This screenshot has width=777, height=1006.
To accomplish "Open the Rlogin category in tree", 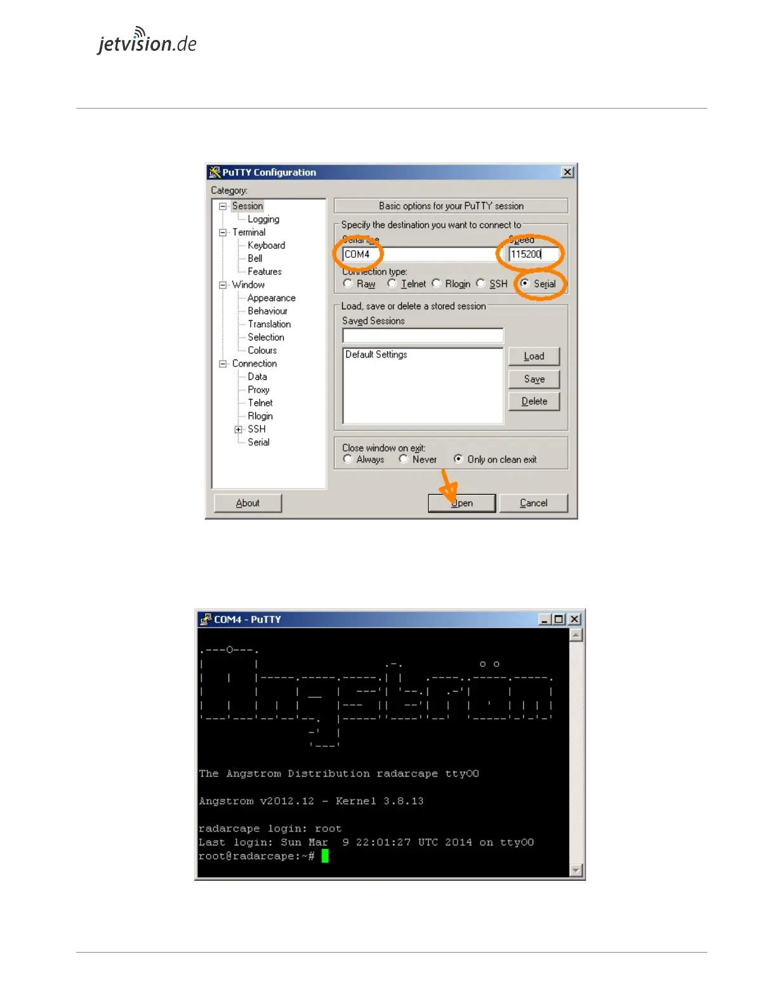I will (260, 416).
